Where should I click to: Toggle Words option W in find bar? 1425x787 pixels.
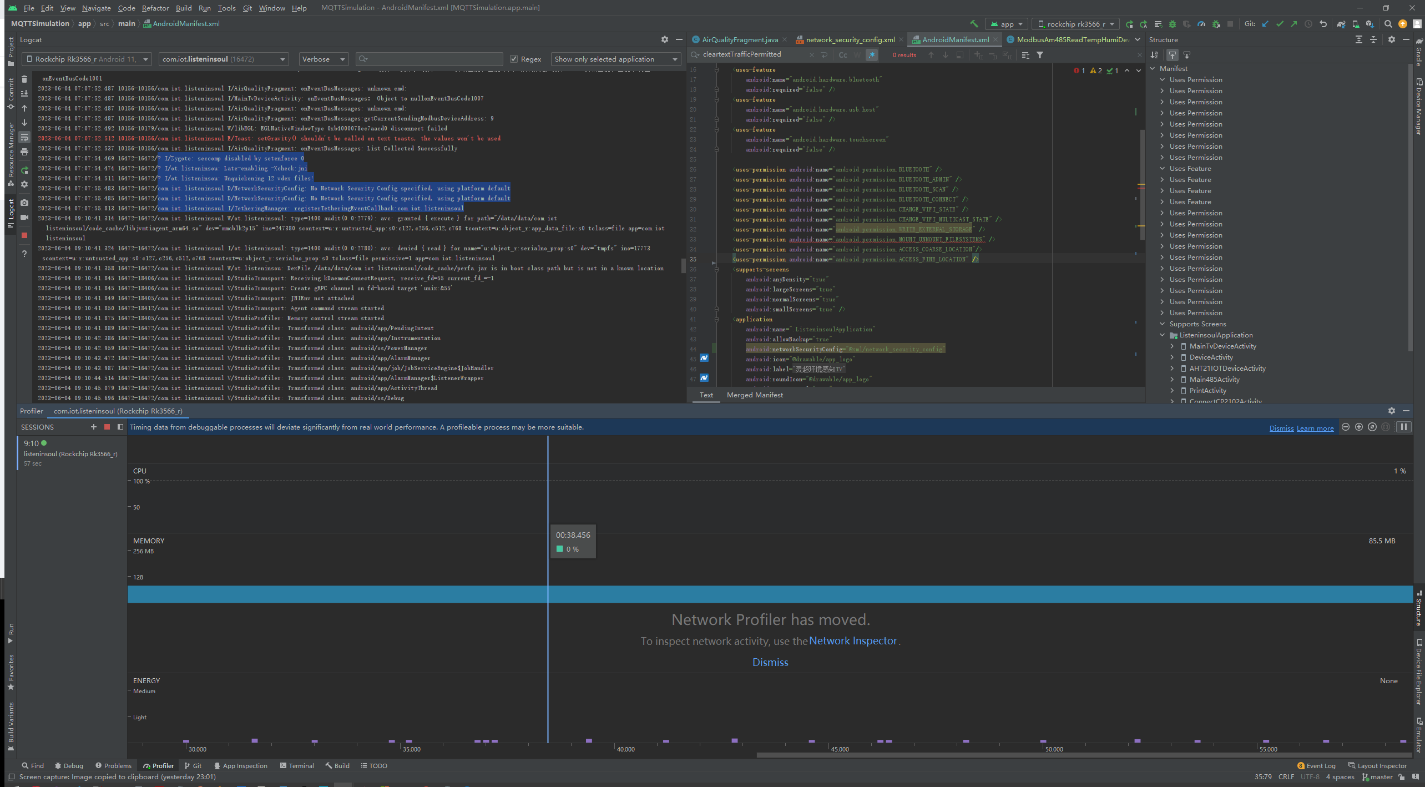(x=857, y=55)
